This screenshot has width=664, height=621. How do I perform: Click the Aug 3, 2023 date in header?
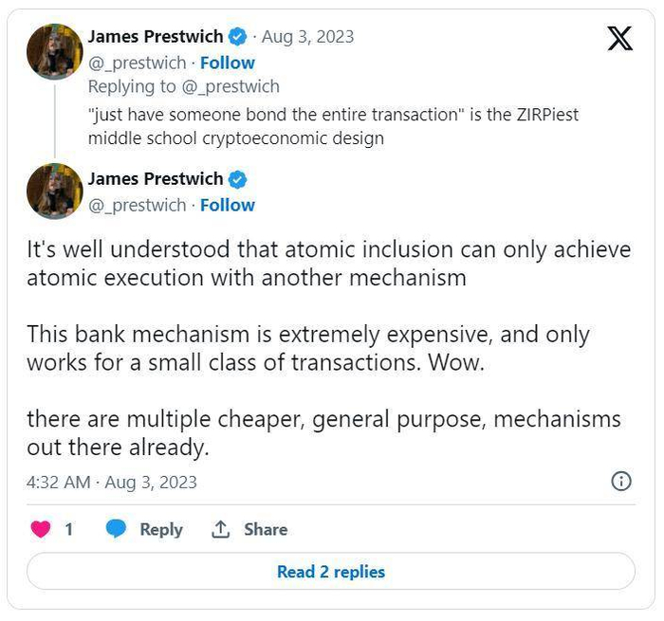coord(307,37)
